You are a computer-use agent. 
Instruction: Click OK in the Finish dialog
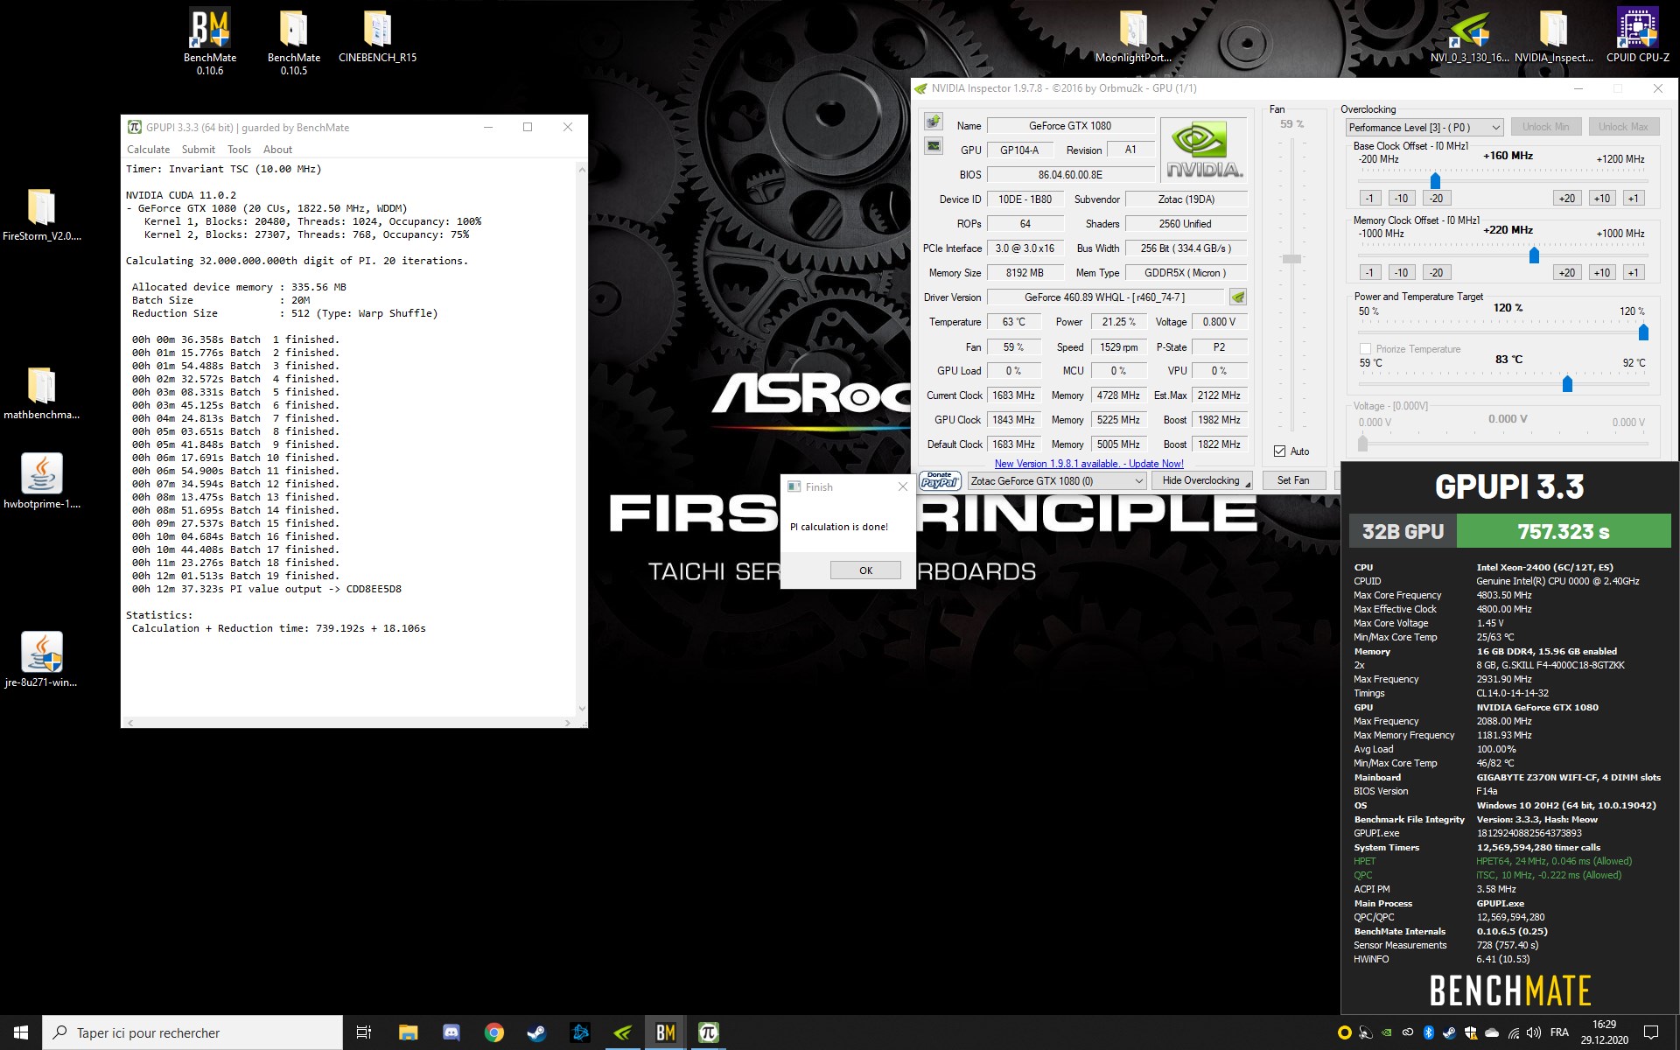[865, 570]
